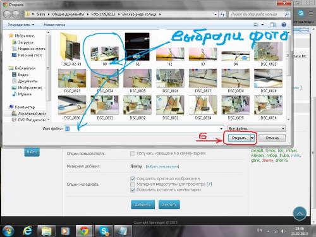Image resolution: width=316 pixels, height=237 pixels.
Task: Open Google Chrome taskbar icon
Action: [84, 231]
